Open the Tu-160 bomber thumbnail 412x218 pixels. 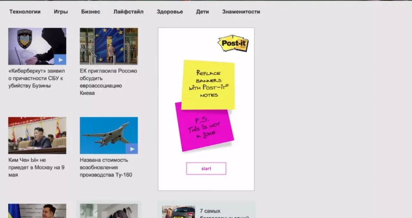109,135
